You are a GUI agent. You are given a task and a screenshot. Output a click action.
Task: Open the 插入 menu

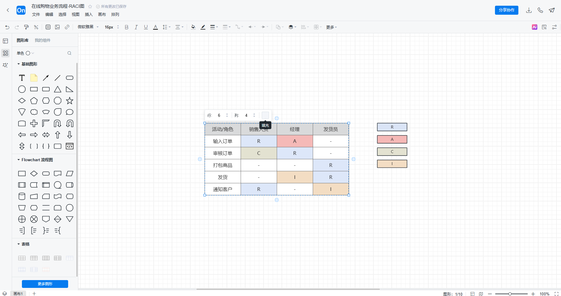pyautogui.click(x=89, y=14)
